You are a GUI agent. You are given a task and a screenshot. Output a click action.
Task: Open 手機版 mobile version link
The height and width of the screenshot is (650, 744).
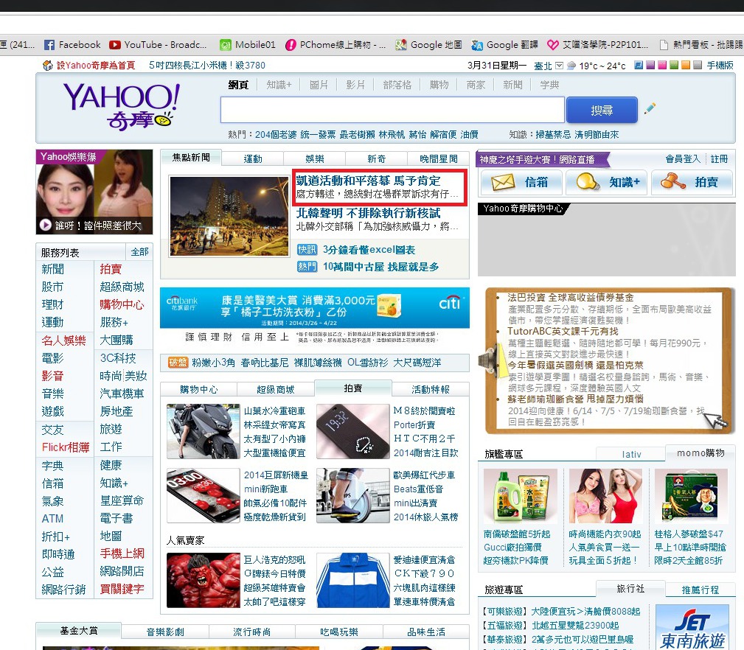click(720, 65)
